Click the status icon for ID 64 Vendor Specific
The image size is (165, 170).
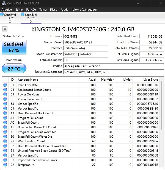click(5, 104)
